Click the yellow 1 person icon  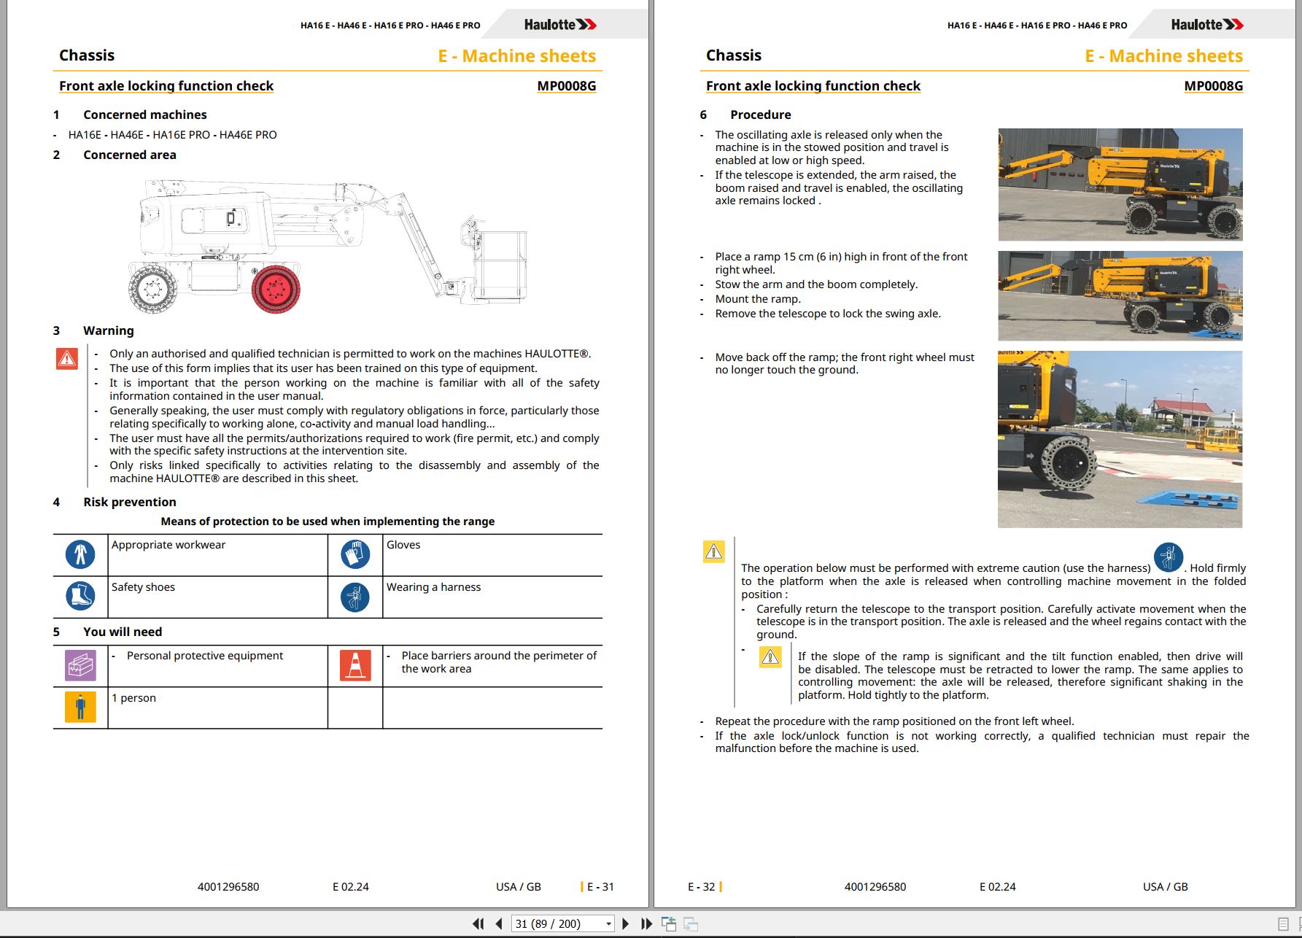80,707
